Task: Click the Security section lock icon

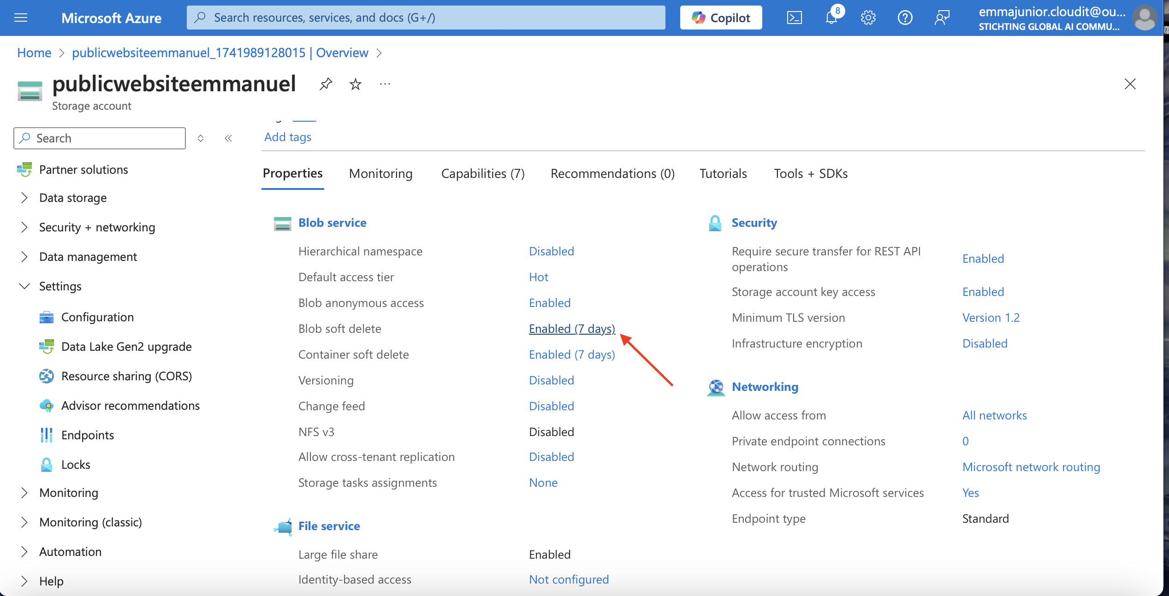Action: tap(715, 223)
